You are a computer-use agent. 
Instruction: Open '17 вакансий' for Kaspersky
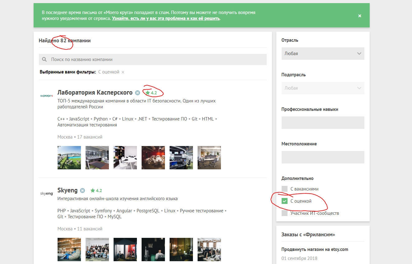coord(90,137)
